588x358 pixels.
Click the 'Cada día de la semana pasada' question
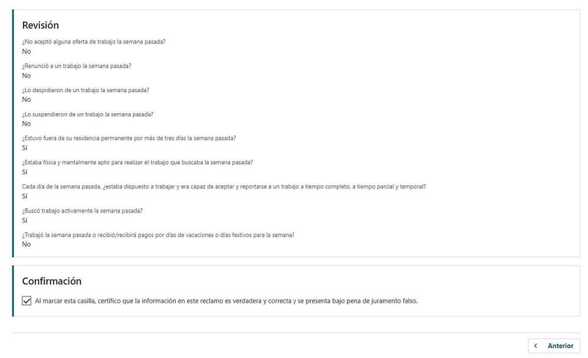tap(224, 187)
